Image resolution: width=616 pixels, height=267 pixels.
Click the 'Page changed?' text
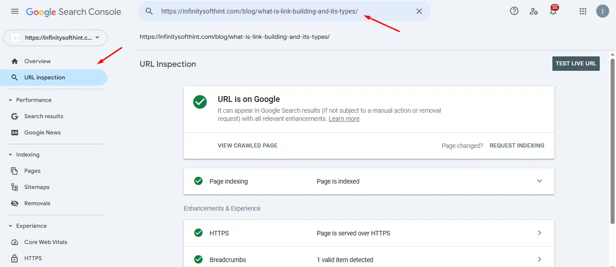point(463,146)
